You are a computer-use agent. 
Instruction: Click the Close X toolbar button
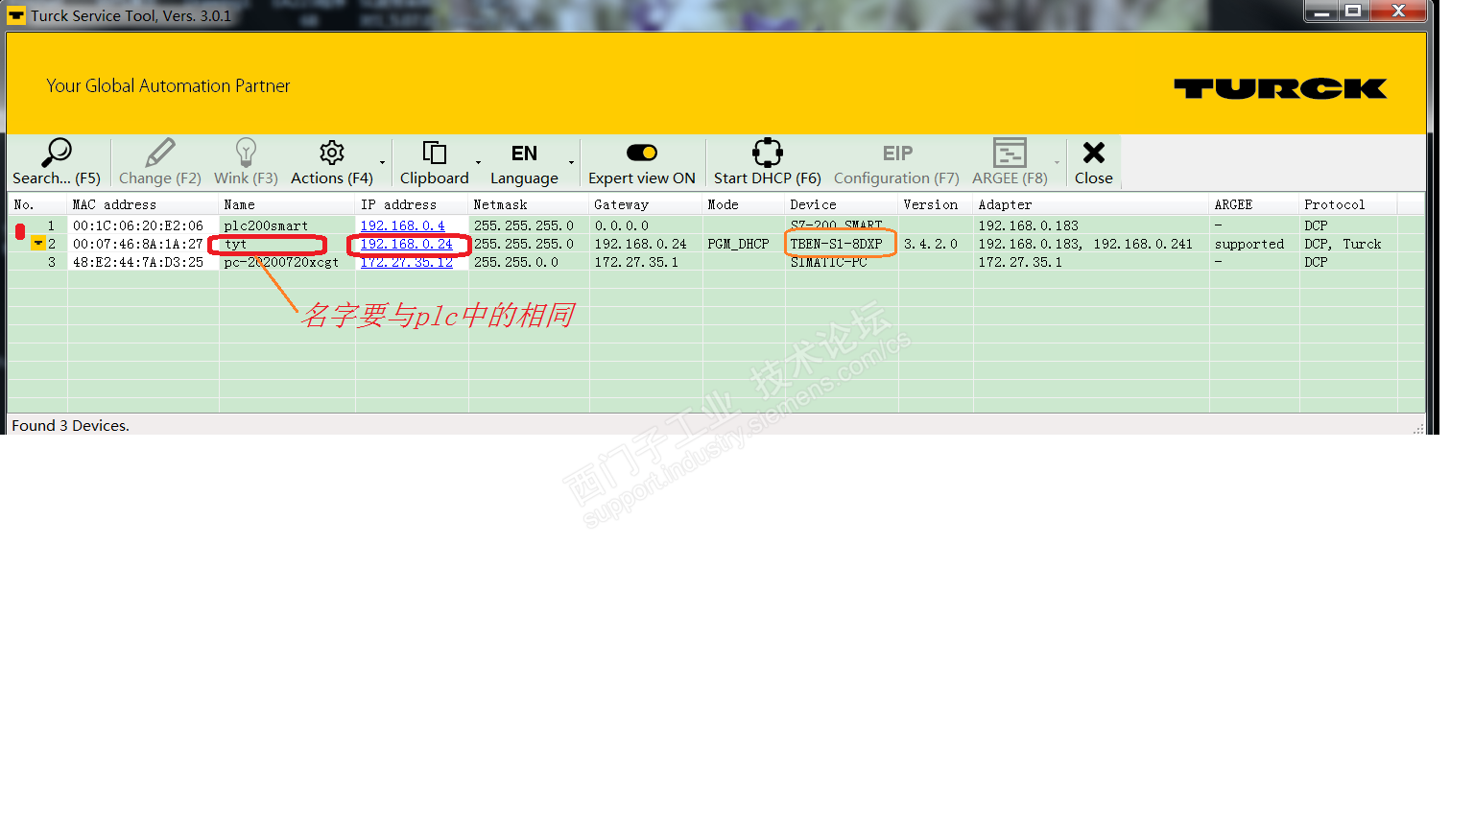coord(1094,161)
